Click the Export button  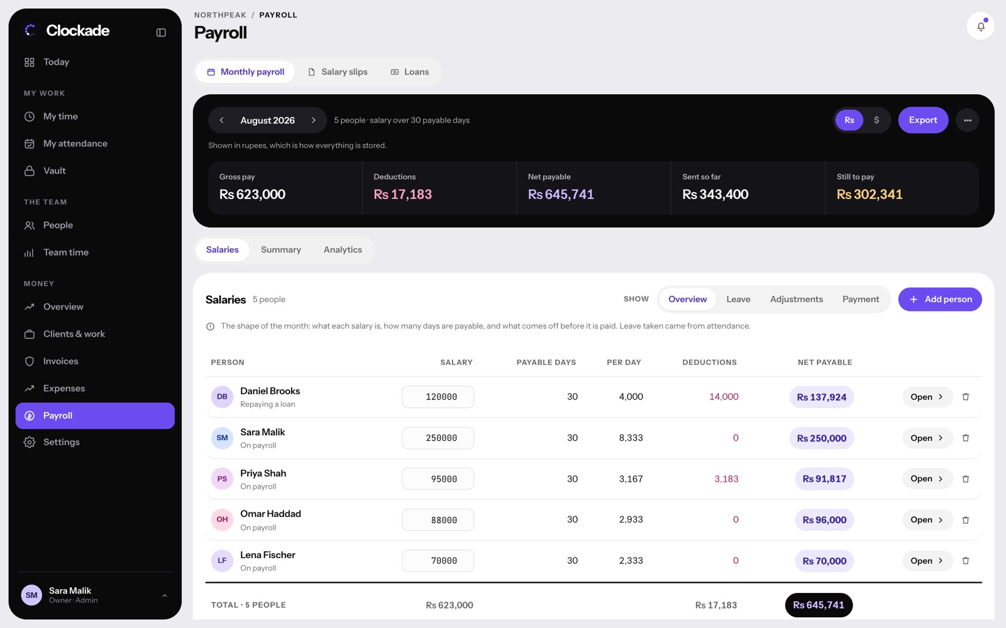[x=923, y=120]
